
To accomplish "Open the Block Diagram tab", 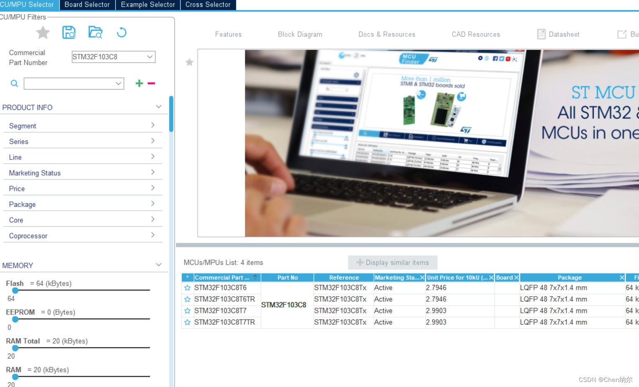I will pyautogui.click(x=300, y=34).
